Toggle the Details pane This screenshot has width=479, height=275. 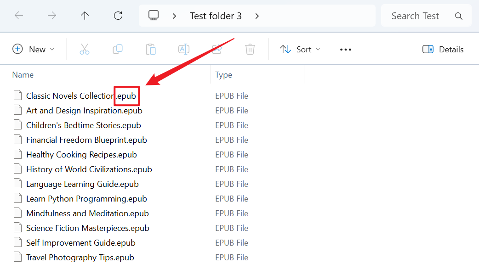pyautogui.click(x=442, y=49)
